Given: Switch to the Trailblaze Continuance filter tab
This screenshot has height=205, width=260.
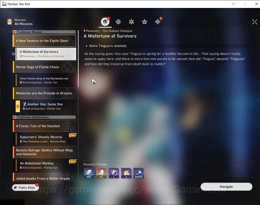Looking at the screenshot, I should [131, 22].
